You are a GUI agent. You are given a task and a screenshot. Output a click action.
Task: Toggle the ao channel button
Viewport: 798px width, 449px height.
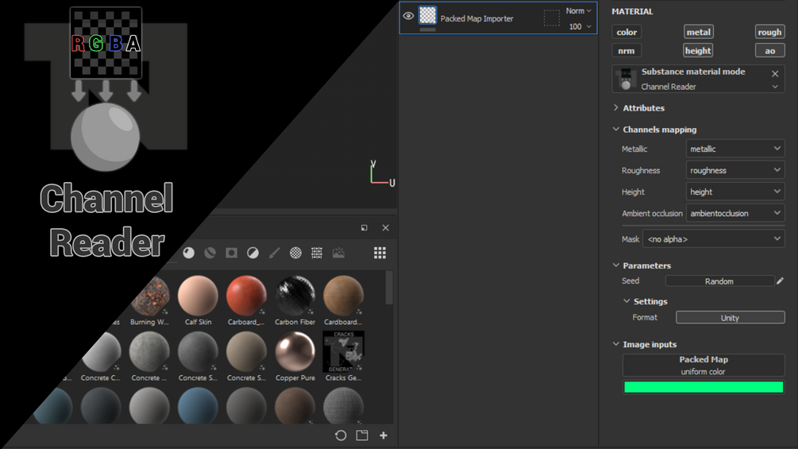click(769, 51)
